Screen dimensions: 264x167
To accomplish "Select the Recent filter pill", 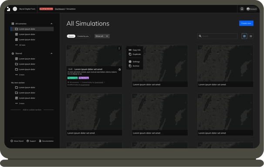I will click(x=71, y=36).
